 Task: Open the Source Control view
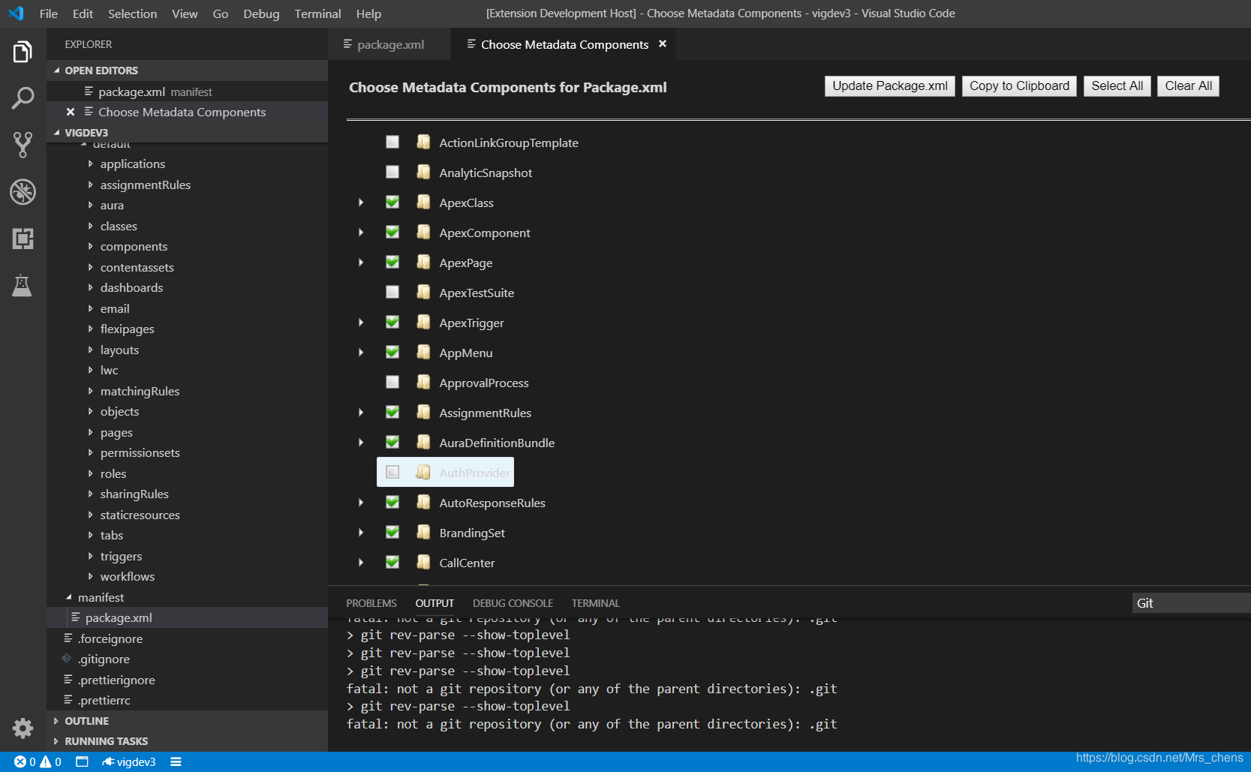click(x=23, y=145)
